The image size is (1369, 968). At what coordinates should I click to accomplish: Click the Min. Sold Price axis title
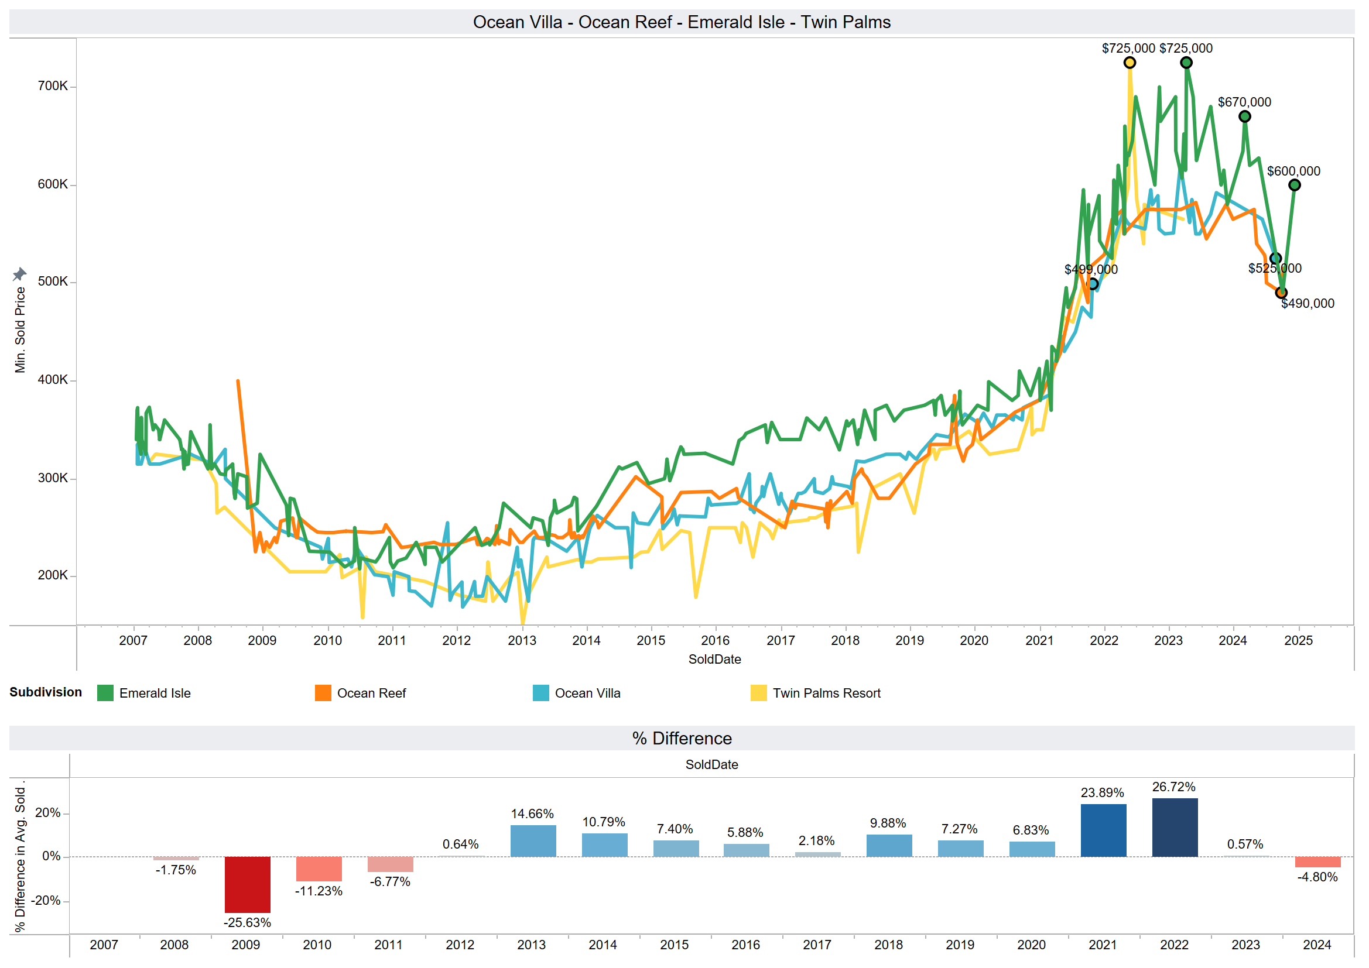point(20,330)
